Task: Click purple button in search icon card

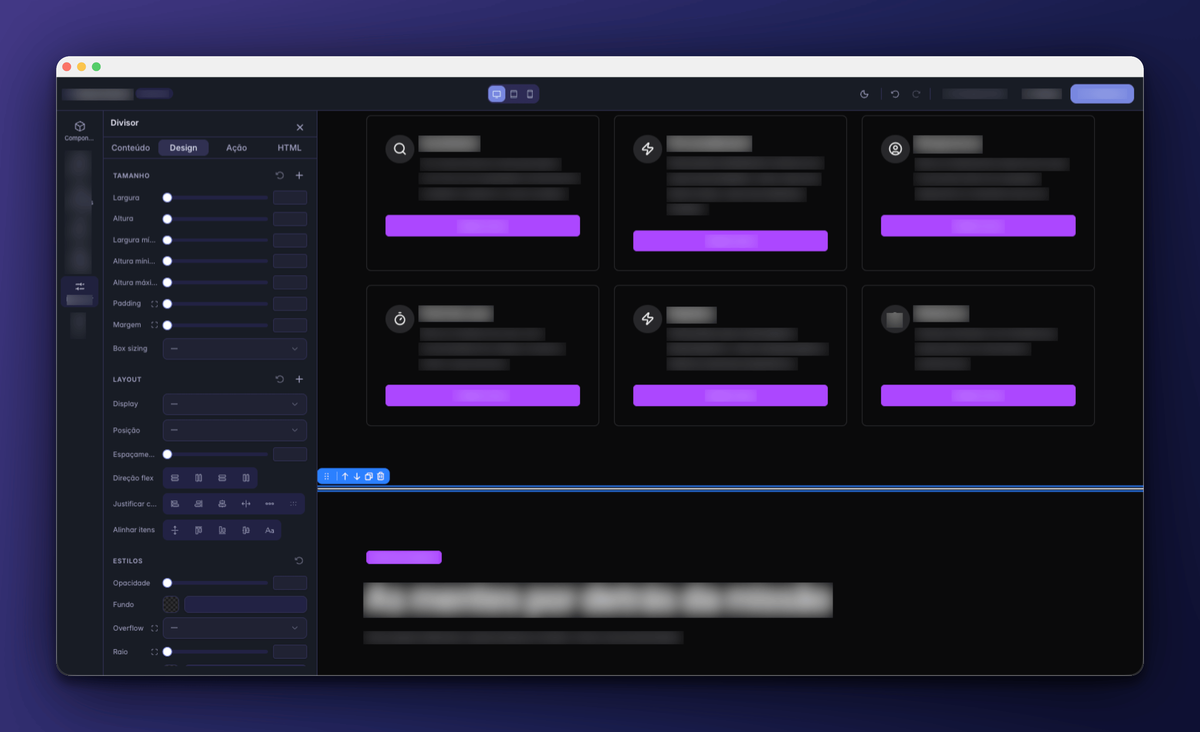Action: click(x=483, y=226)
